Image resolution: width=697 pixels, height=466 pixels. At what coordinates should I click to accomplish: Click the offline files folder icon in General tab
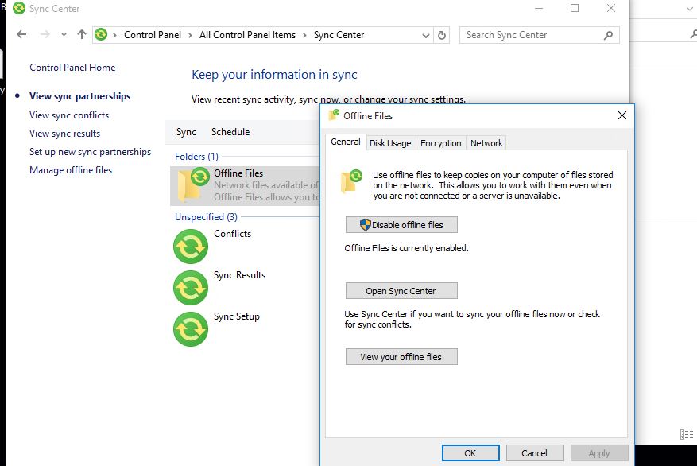coord(351,181)
